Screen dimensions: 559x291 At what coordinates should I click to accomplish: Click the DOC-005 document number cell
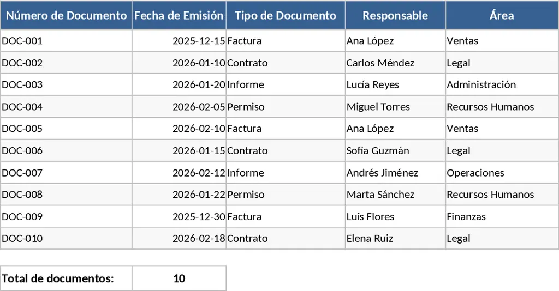pos(66,129)
